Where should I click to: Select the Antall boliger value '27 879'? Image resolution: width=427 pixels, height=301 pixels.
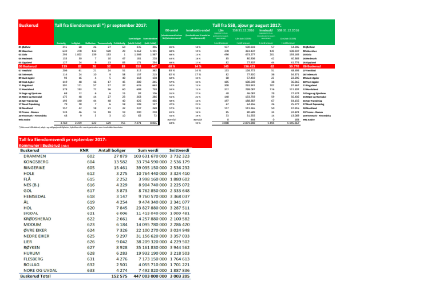pyautogui.click(x=120, y=156)
